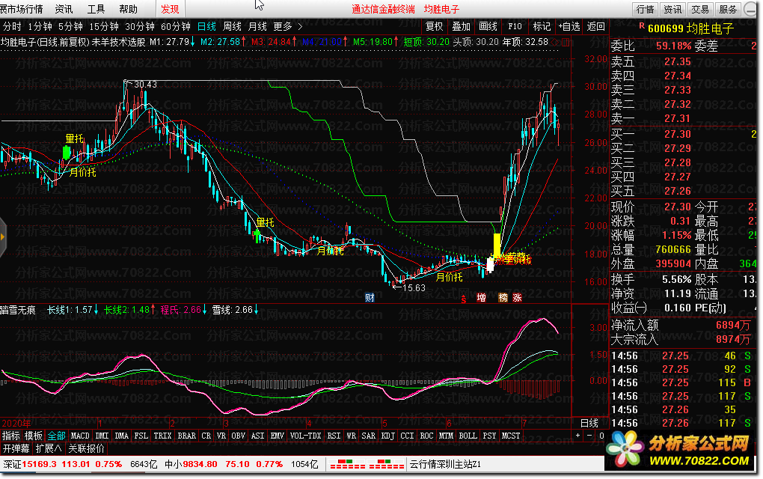This screenshot has height=479, width=763.
Task: Click the left side-panel expand arrow
Action: pyautogui.click(x=2, y=237)
